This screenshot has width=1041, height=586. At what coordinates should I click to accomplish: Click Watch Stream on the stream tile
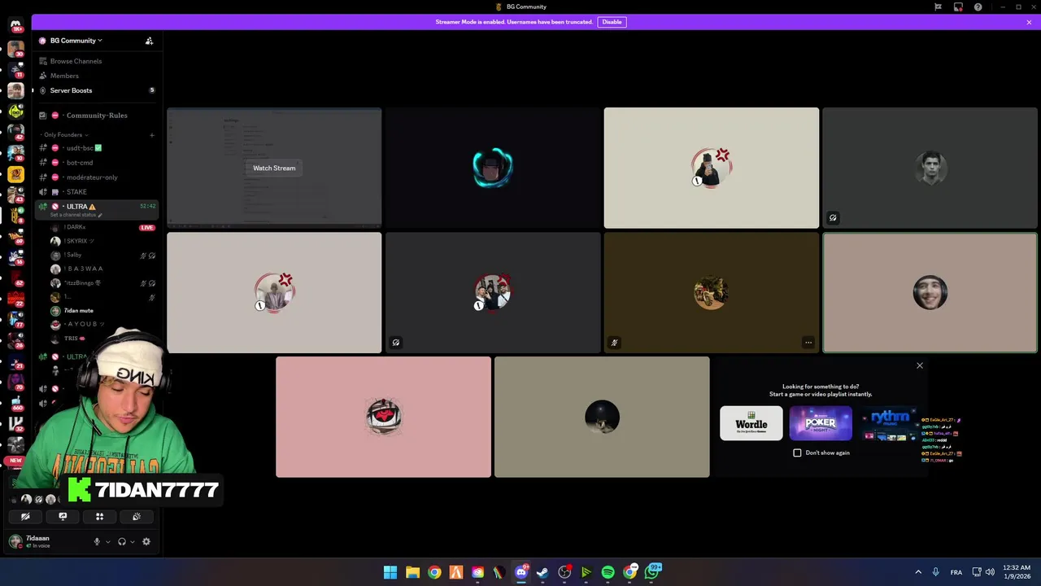[274, 168]
